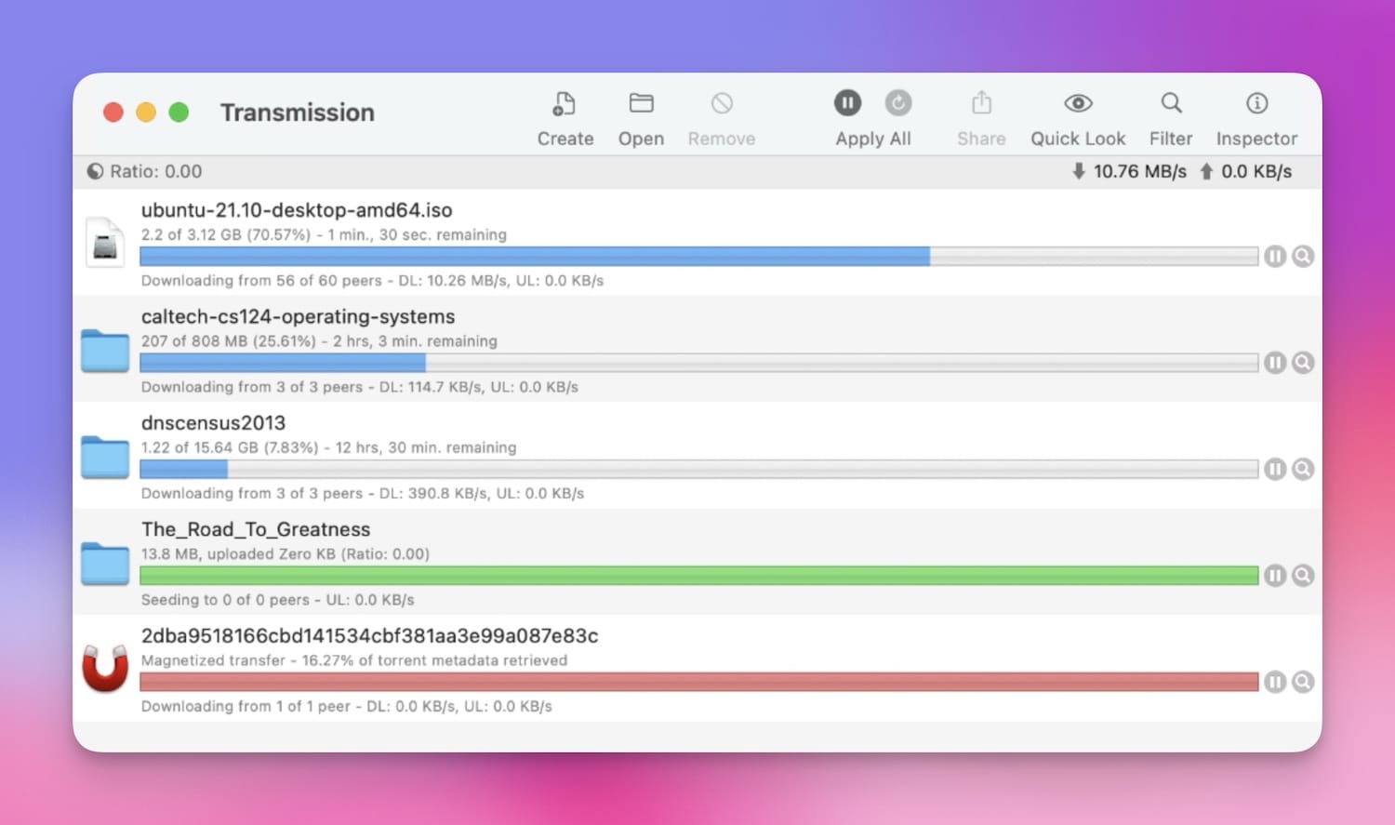
Task: Click the red magnet transfer progress bar
Action: click(698, 682)
